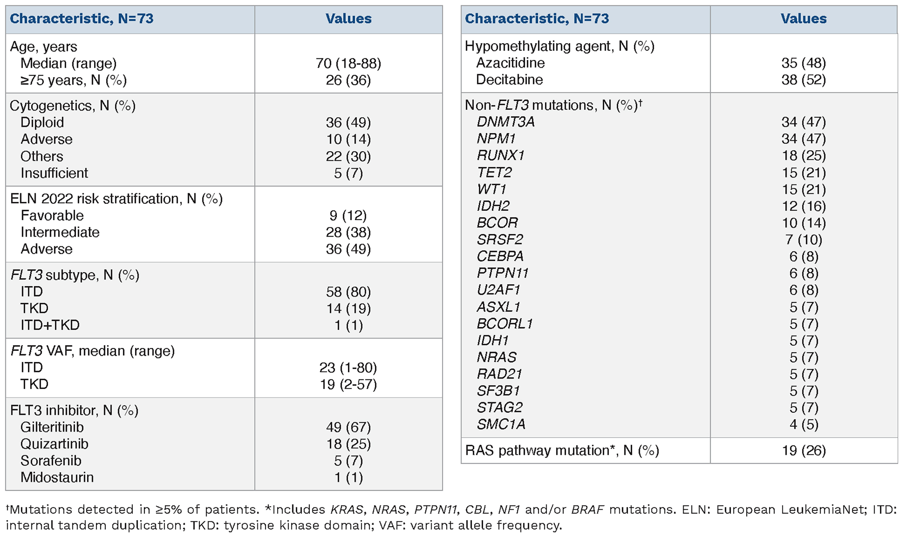The width and height of the screenshot is (907, 536).
Task: Click the left table's Characteristic header
Action: point(82,19)
